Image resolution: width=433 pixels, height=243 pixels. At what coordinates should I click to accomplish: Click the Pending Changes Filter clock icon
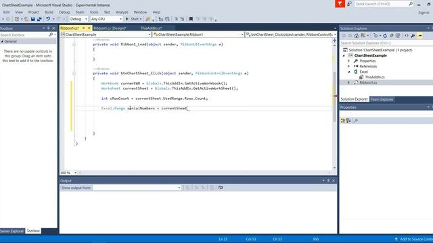pyautogui.click(x=375, y=36)
